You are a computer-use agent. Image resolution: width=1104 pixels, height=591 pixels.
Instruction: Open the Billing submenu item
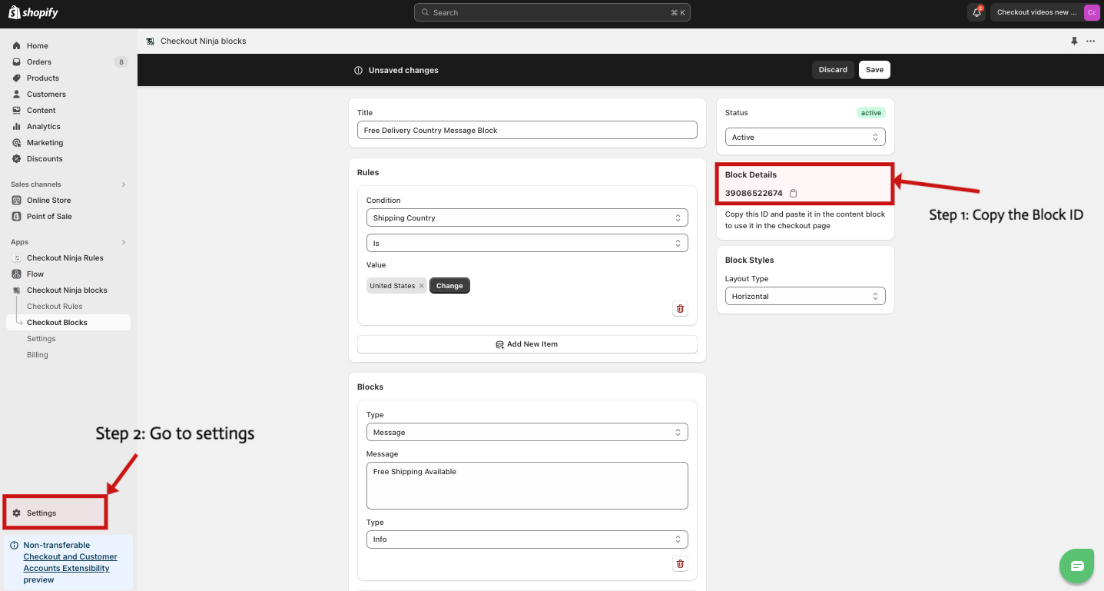point(38,355)
